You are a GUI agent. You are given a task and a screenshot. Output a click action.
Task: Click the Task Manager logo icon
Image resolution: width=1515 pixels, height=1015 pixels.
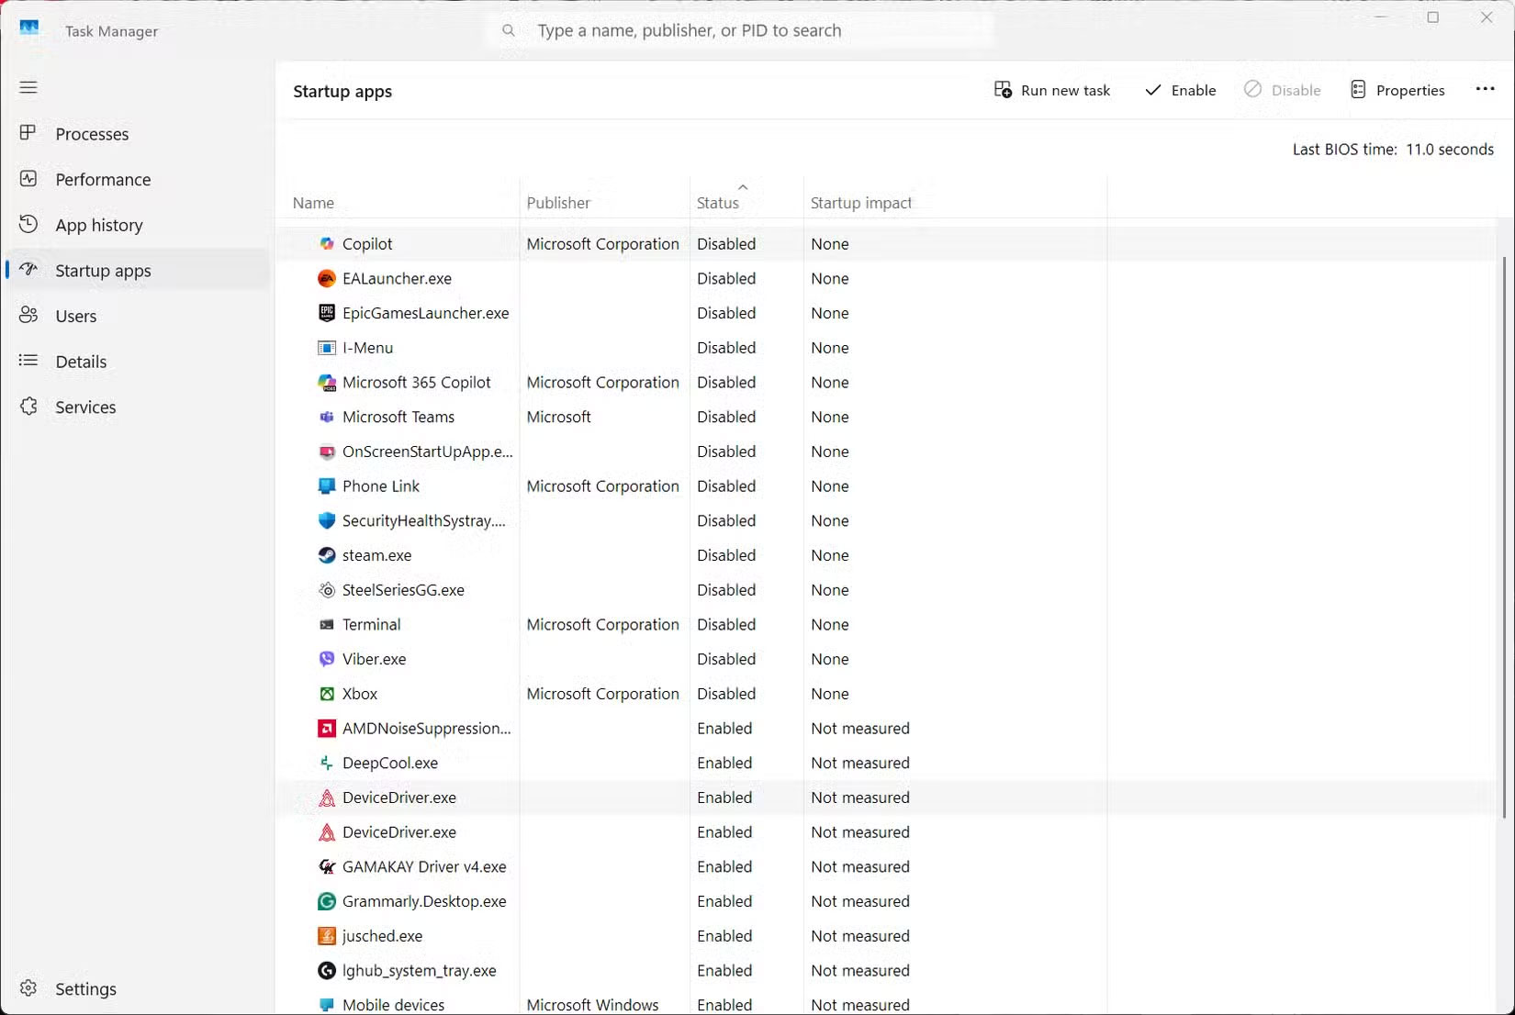pyautogui.click(x=29, y=28)
